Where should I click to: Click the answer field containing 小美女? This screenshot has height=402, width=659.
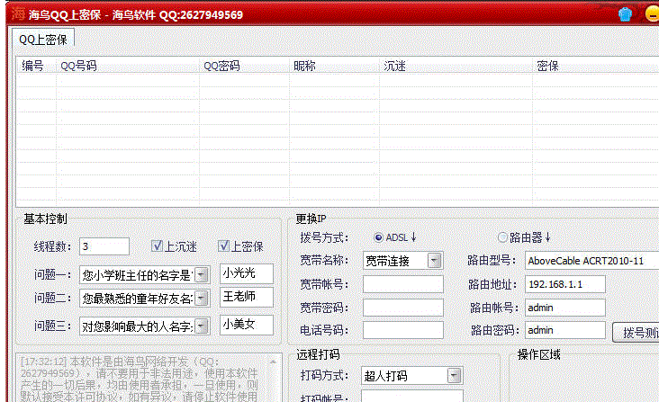pyautogui.click(x=247, y=325)
